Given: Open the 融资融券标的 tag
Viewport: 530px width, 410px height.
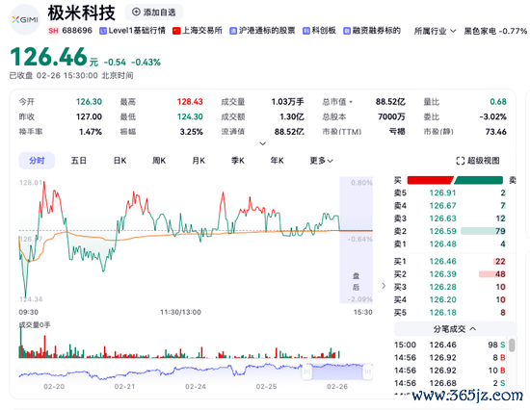Looking at the screenshot, I should click(371, 31).
